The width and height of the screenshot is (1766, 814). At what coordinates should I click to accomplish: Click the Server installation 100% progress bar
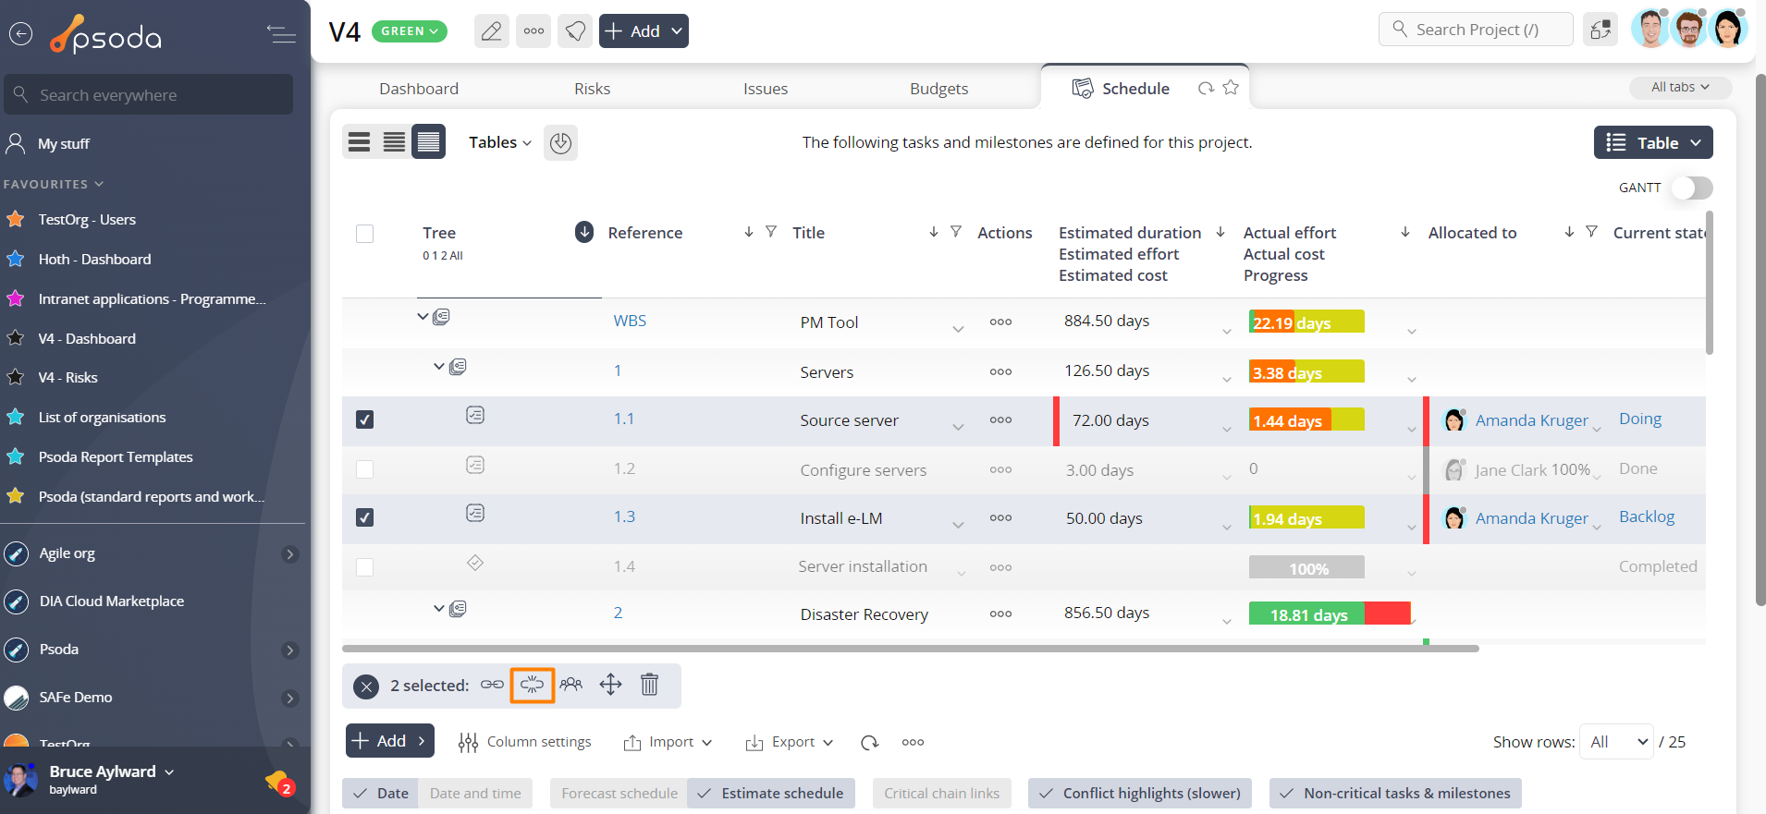(x=1306, y=567)
